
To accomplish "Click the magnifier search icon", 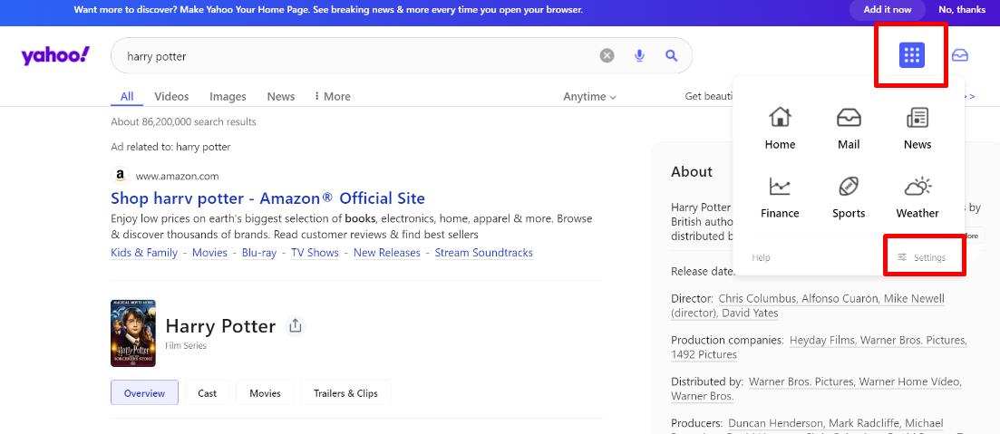I will point(671,56).
